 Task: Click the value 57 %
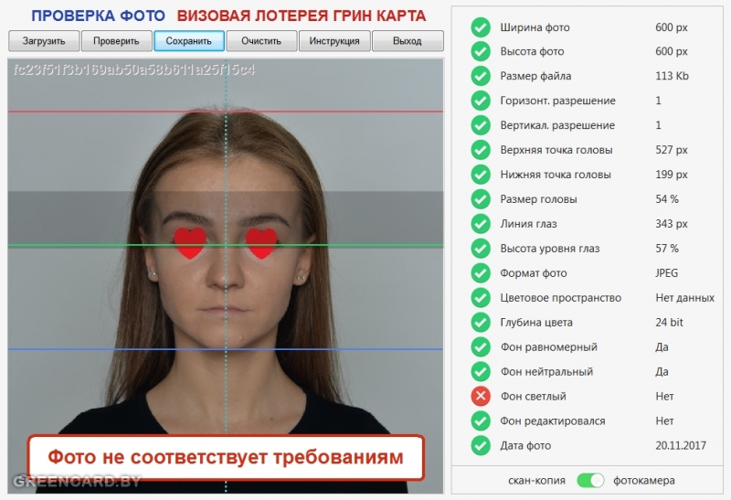tap(667, 248)
